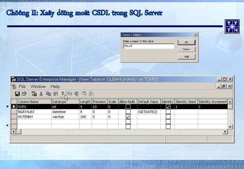Viewport: 244px width, 169px height.
Task: Click the NGAYXUAT length cell showing 8
Action: coord(85,112)
